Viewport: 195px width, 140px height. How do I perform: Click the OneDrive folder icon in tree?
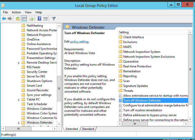click(23, 39)
